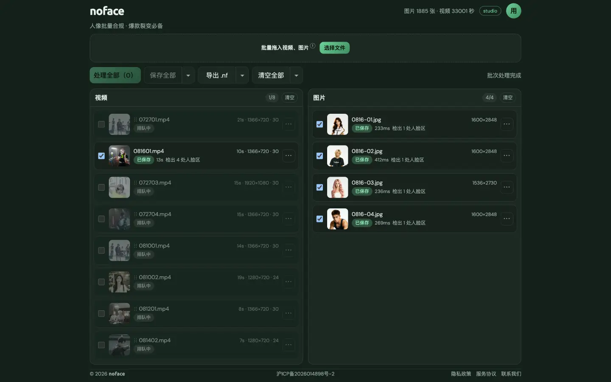Check the 081402.mp4 checkbox
The height and width of the screenshot is (382, 611).
(x=101, y=345)
